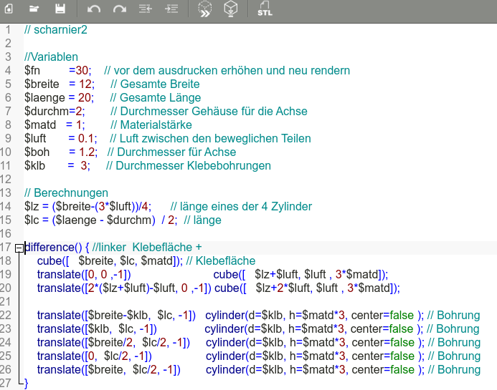Image resolution: width=497 pixels, height=390 pixels.
Task: Click the '// Materialstärke' comment
Action: [151, 125]
